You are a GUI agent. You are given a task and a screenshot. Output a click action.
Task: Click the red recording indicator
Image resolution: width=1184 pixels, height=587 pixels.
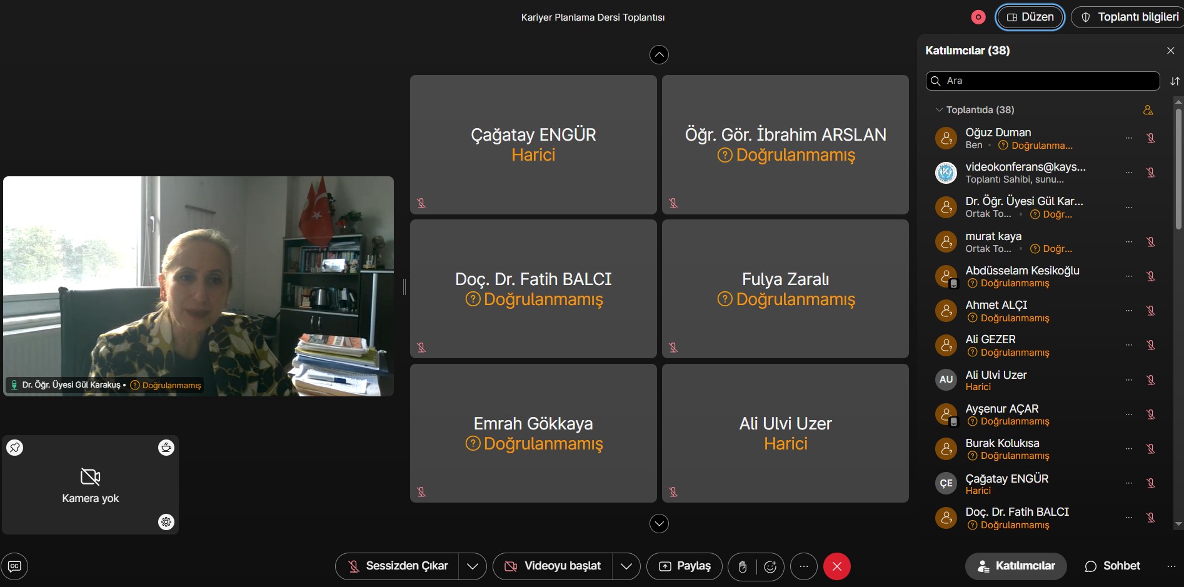[x=978, y=18]
